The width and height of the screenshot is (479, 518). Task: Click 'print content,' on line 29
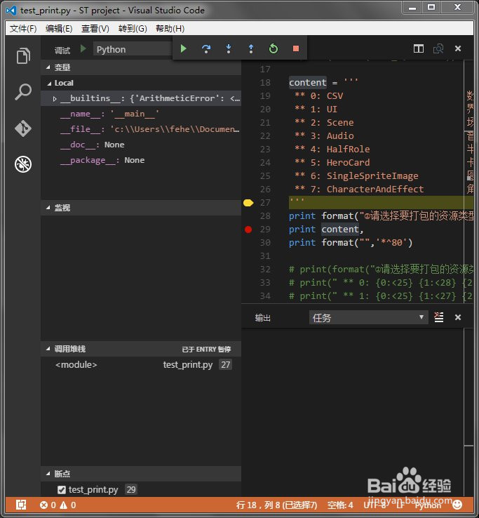click(x=326, y=230)
